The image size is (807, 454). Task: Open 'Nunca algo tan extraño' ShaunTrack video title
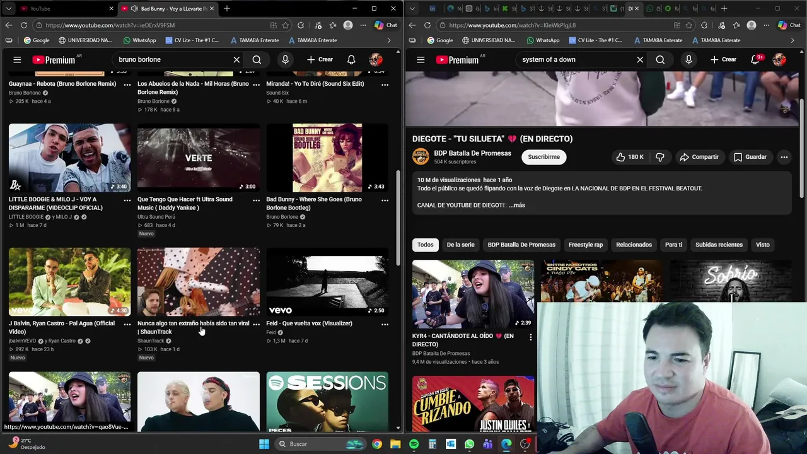[x=194, y=327]
